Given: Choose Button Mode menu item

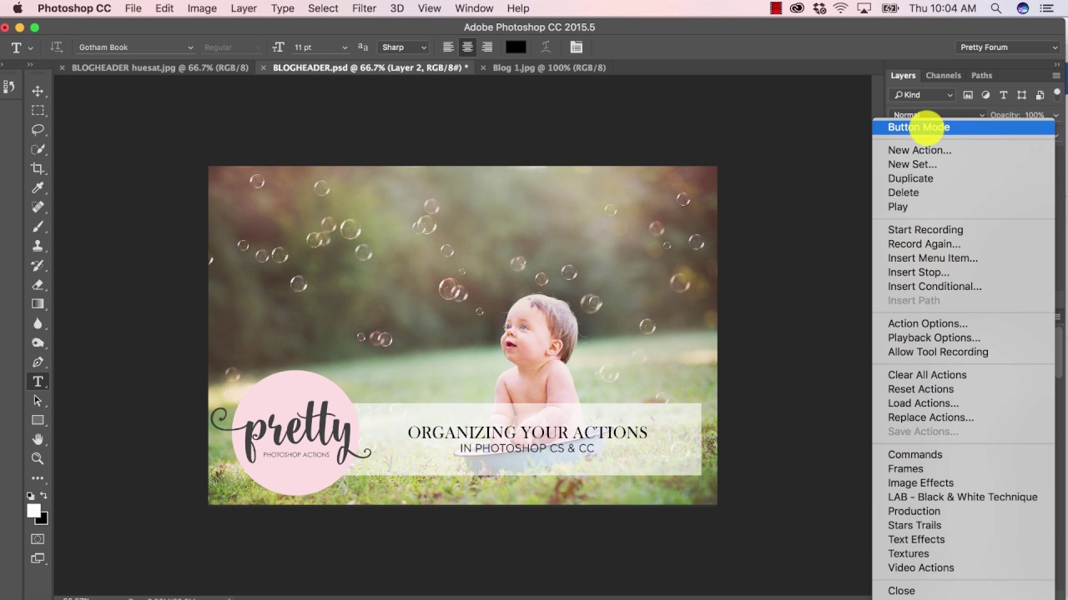Looking at the screenshot, I should (x=964, y=127).
